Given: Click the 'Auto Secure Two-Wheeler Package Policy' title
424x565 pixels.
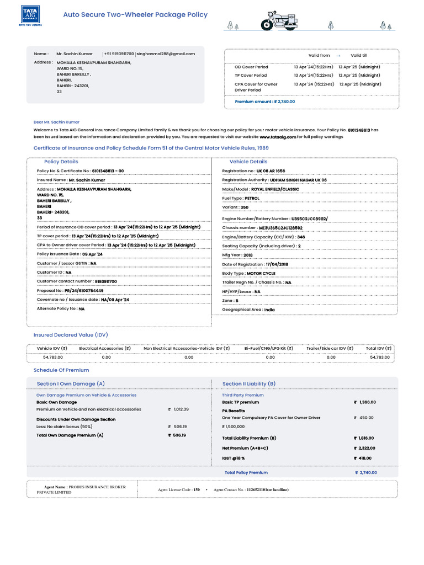Looking at the screenshot, I should pos(135,15).
